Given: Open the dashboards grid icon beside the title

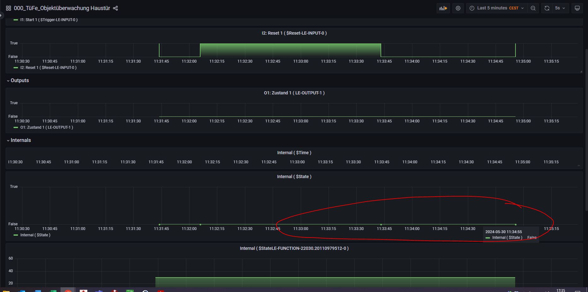Looking at the screenshot, I should 9,8.
